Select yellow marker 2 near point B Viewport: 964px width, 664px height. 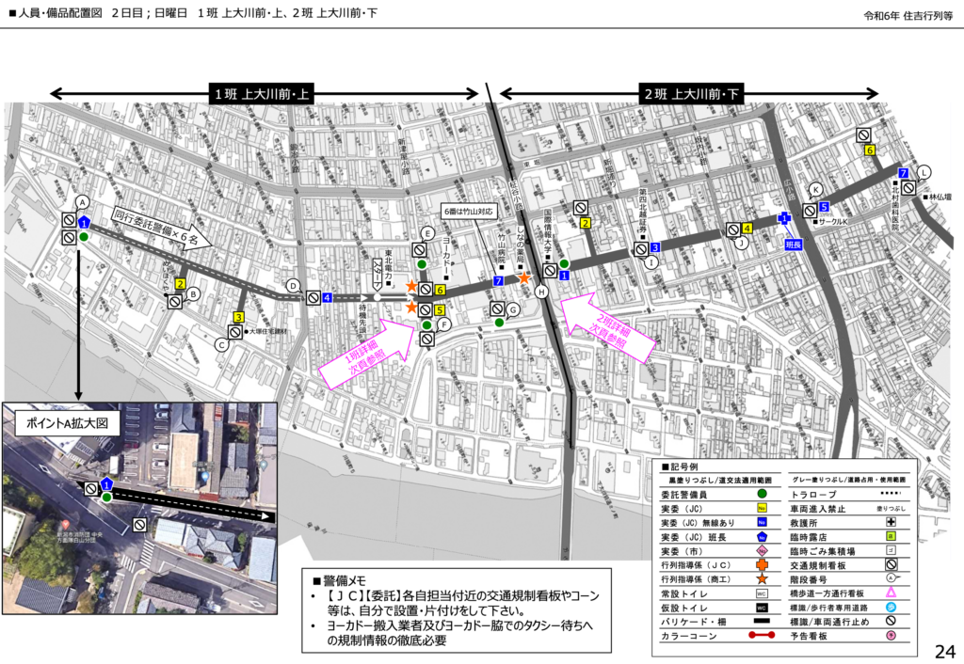point(180,283)
